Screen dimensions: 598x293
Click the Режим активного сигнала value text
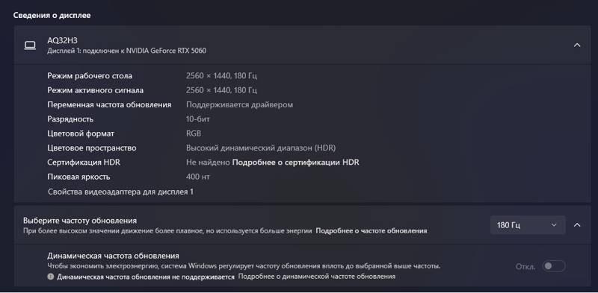coord(221,90)
